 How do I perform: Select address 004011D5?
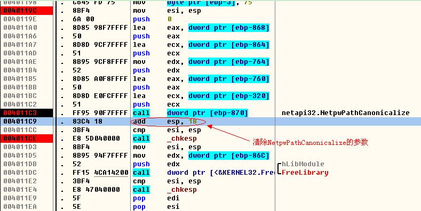point(20,156)
